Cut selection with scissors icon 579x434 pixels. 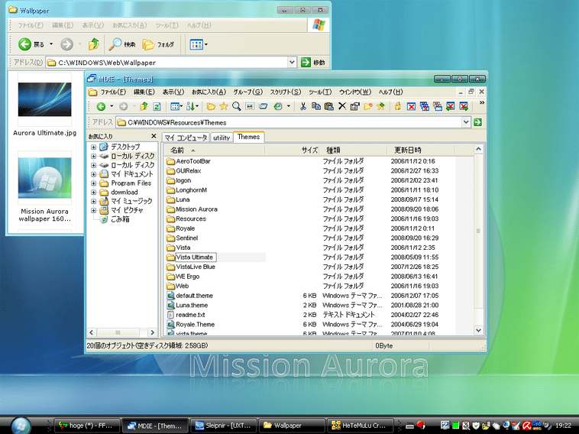coord(303,107)
